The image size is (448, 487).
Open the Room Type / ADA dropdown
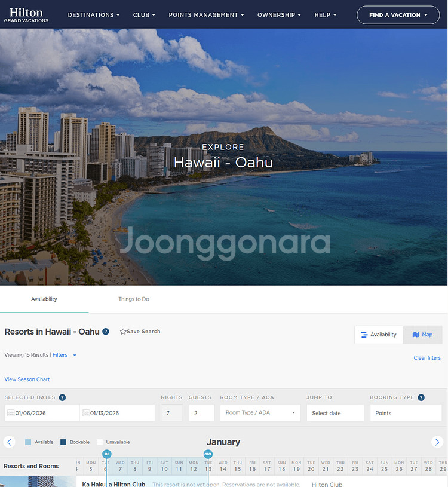(260, 413)
